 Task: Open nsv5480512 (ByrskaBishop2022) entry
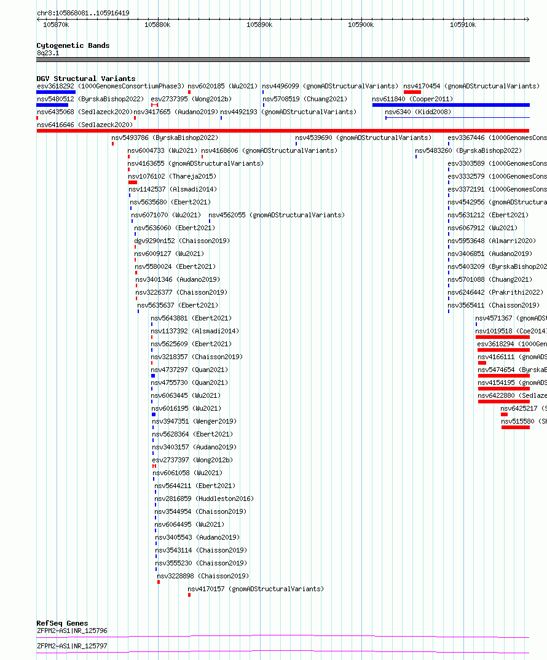[90, 99]
